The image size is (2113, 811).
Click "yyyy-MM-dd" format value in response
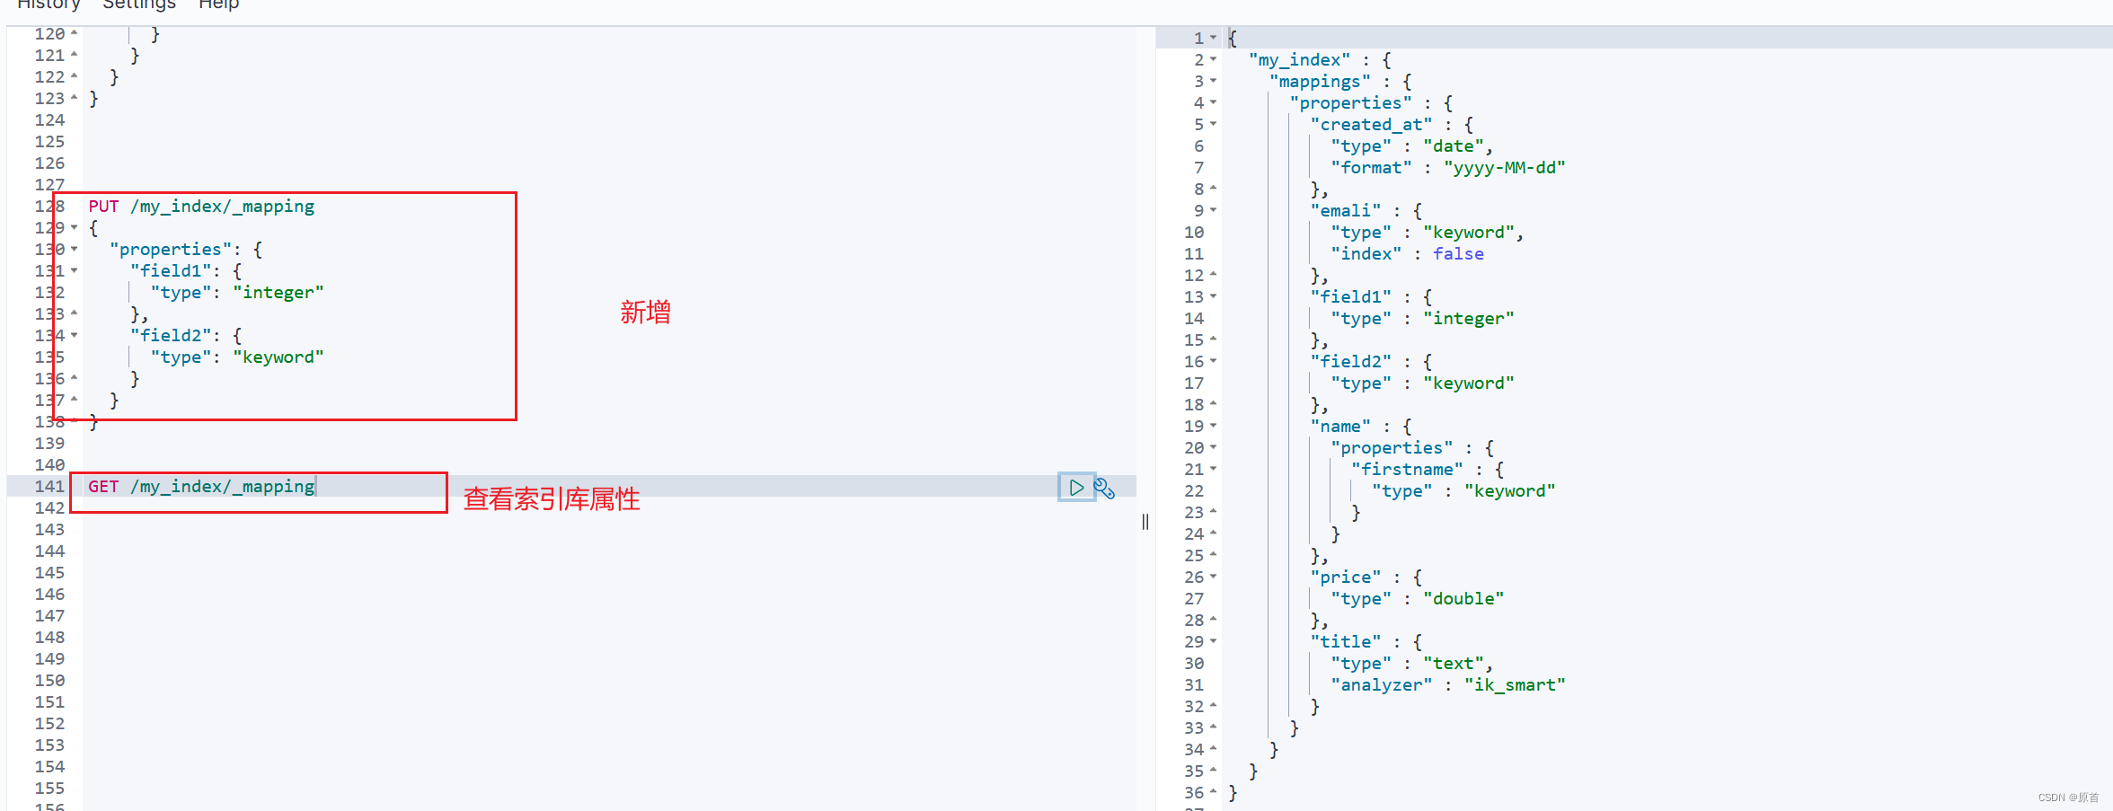(1505, 168)
